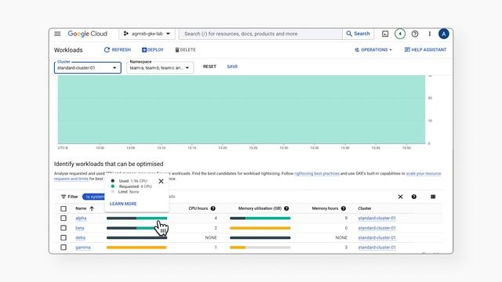Screen dimensions: 502x282
Task: Open the rightsizing best practices link
Action: pos(317,173)
